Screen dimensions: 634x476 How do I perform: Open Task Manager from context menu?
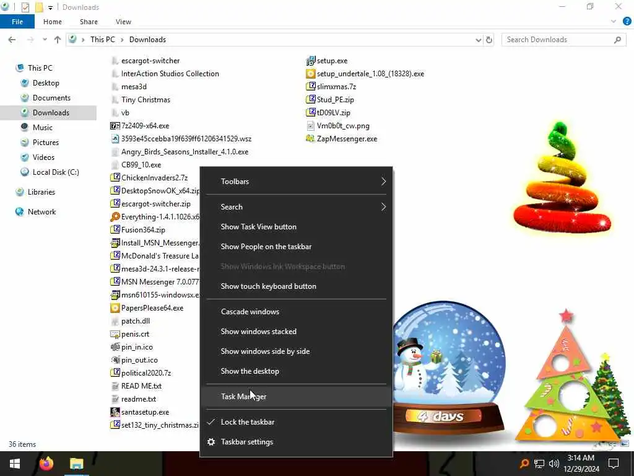pyautogui.click(x=296, y=397)
